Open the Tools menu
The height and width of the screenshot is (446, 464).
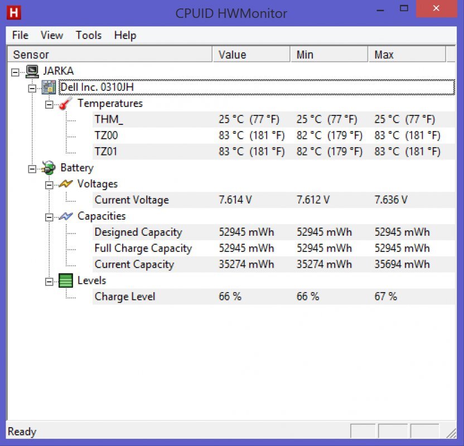click(88, 35)
